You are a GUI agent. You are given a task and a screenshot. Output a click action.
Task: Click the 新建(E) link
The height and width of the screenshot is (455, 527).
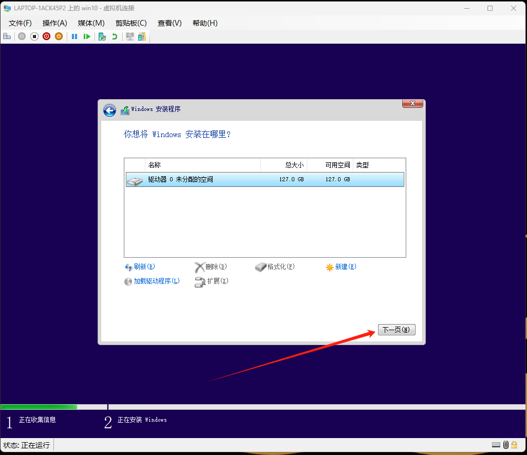pos(341,267)
